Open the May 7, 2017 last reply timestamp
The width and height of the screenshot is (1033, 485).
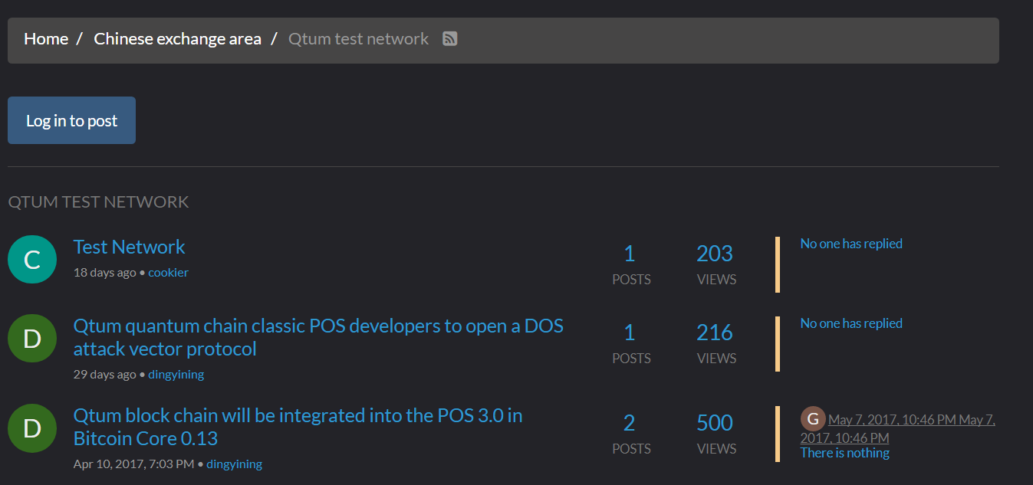click(x=897, y=428)
